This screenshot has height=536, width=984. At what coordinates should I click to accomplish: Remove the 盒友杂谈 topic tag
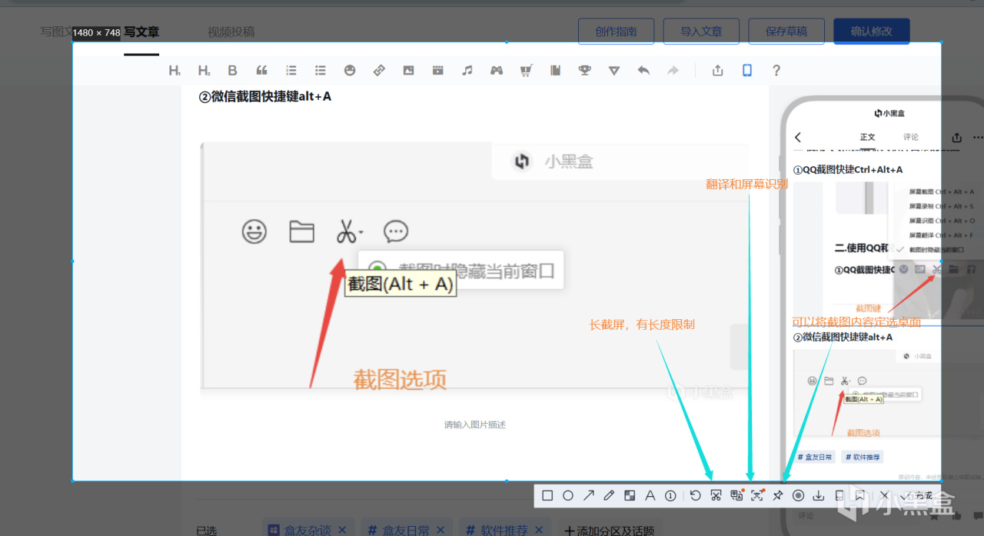342,530
